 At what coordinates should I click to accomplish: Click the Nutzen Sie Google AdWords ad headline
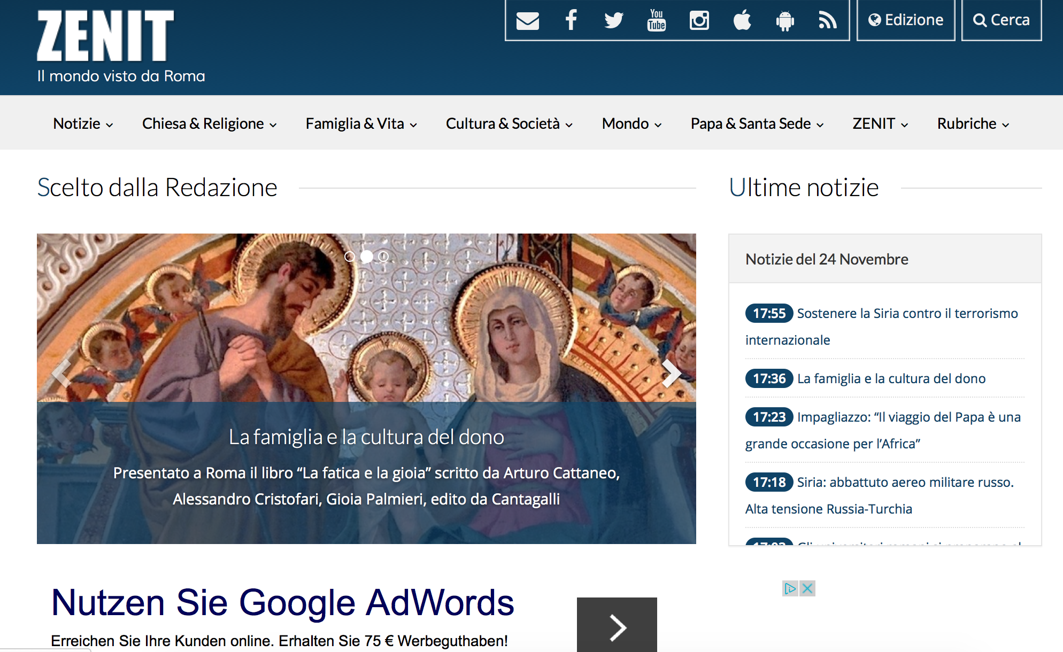click(282, 603)
